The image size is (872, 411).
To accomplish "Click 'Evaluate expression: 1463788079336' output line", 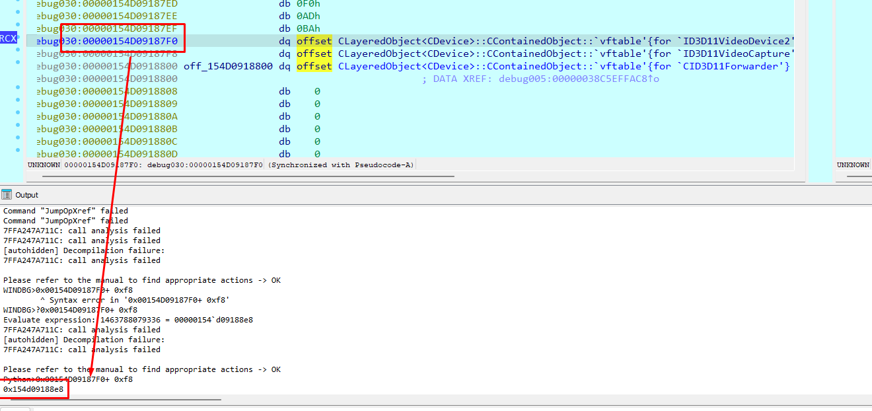I will point(128,320).
